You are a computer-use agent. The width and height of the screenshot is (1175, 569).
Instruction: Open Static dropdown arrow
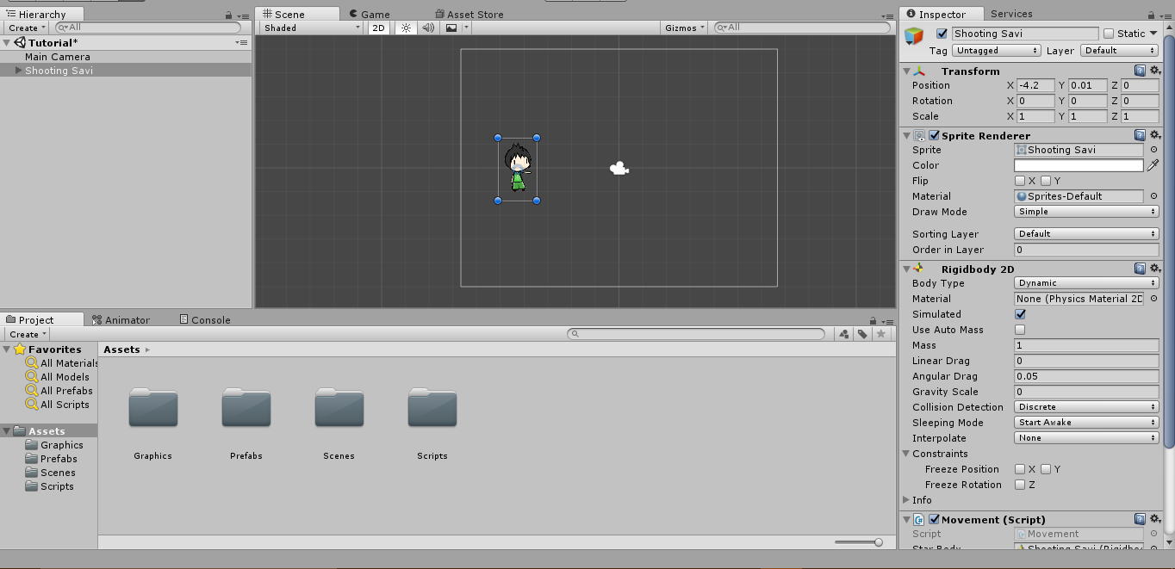[1153, 34]
